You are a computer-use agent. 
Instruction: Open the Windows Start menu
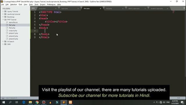3,102
